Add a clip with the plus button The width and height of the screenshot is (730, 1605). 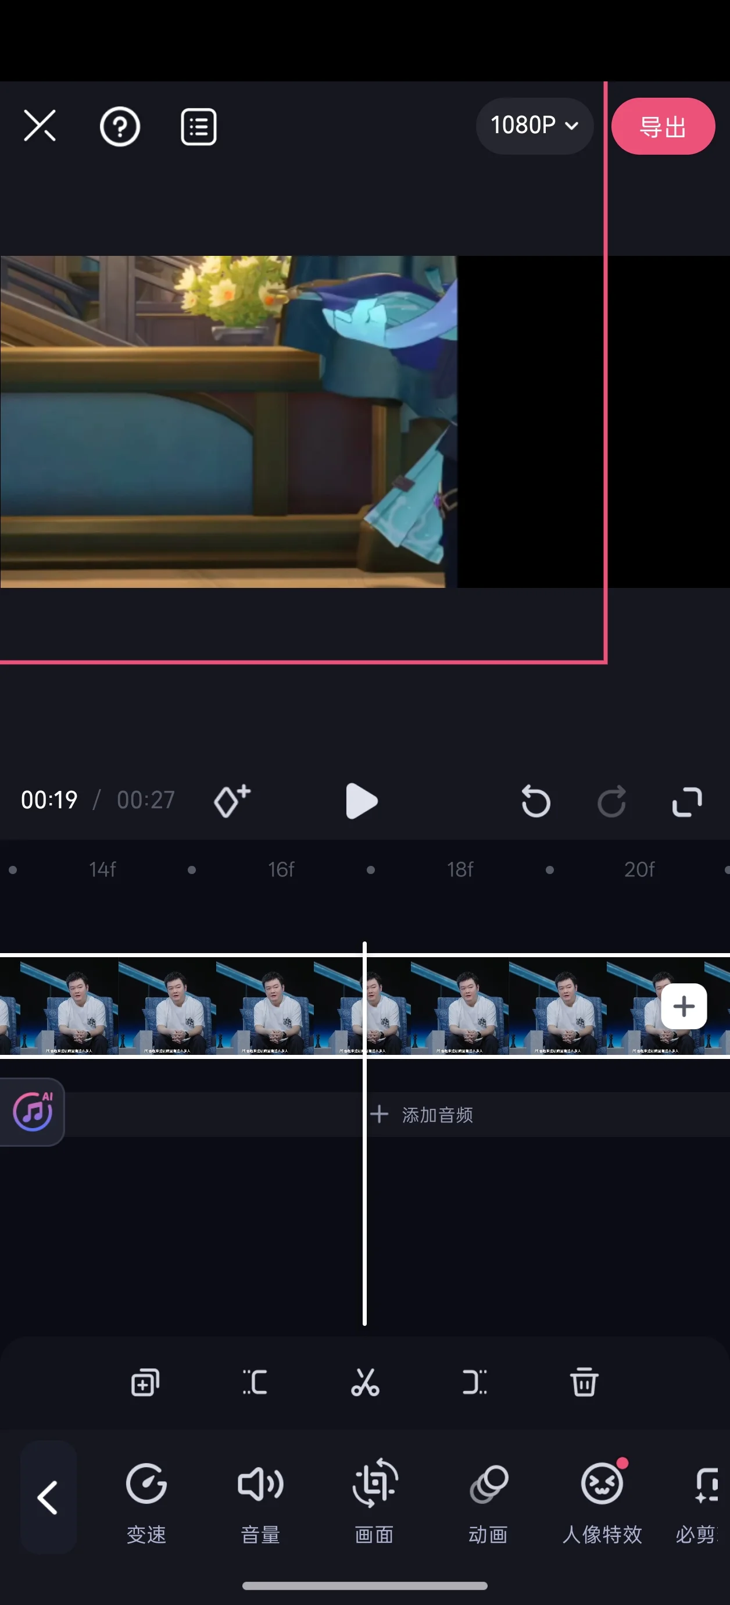click(684, 1006)
